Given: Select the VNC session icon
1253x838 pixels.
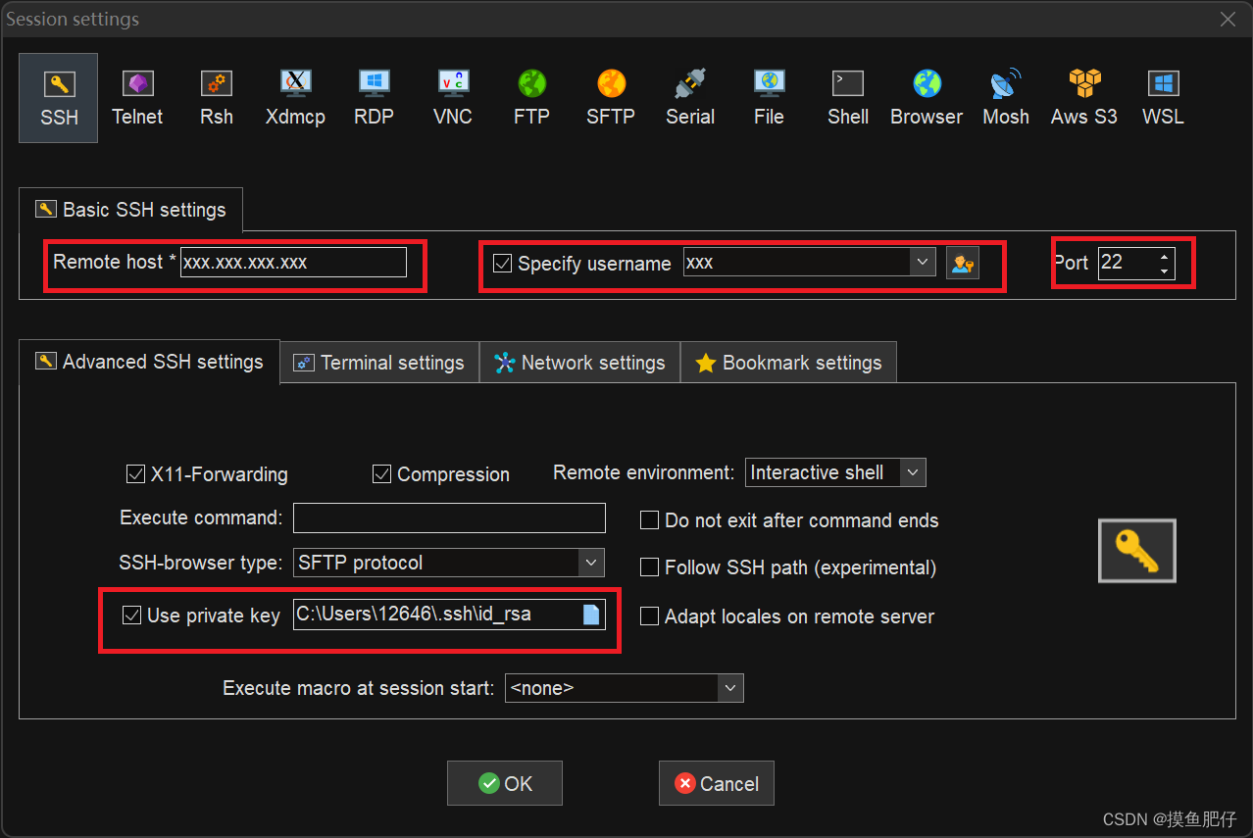Looking at the screenshot, I should [452, 98].
